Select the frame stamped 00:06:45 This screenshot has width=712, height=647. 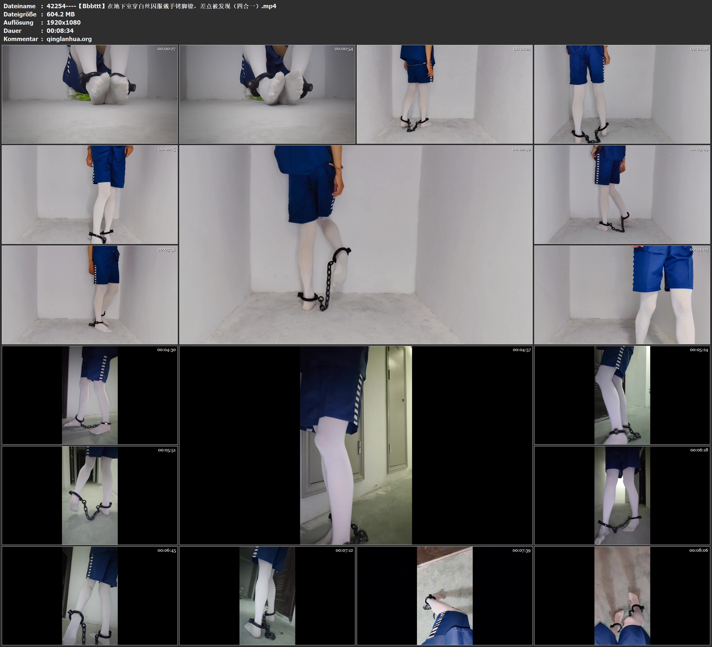[90, 596]
